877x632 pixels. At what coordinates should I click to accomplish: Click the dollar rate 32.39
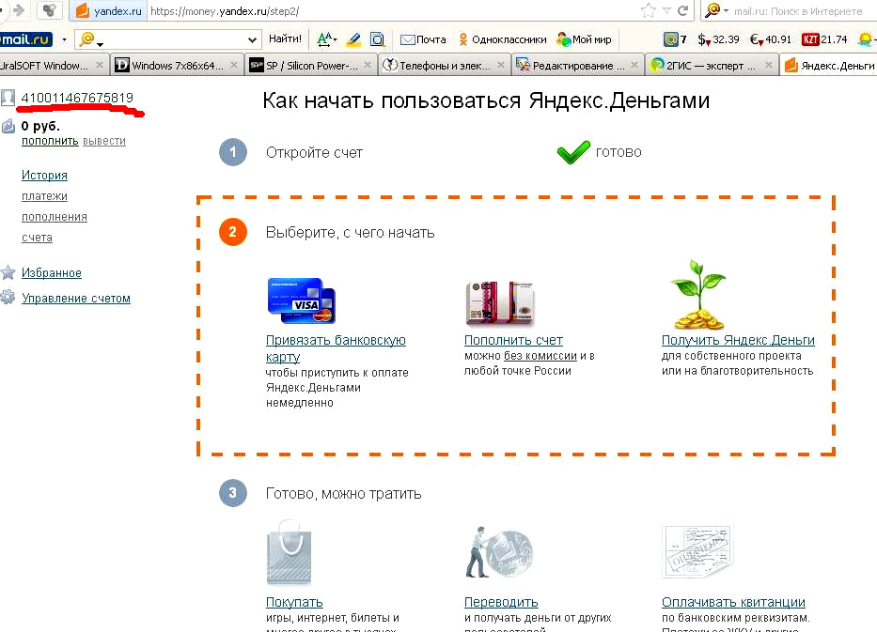point(718,39)
